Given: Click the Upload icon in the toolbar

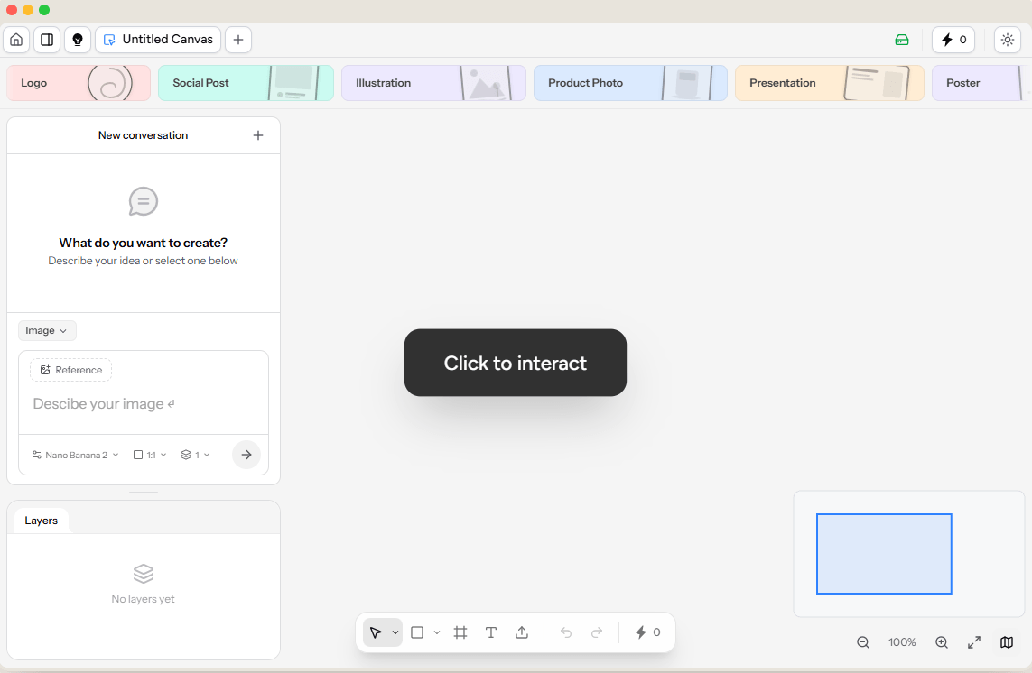Looking at the screenshot, I should [x=522, y=632].
